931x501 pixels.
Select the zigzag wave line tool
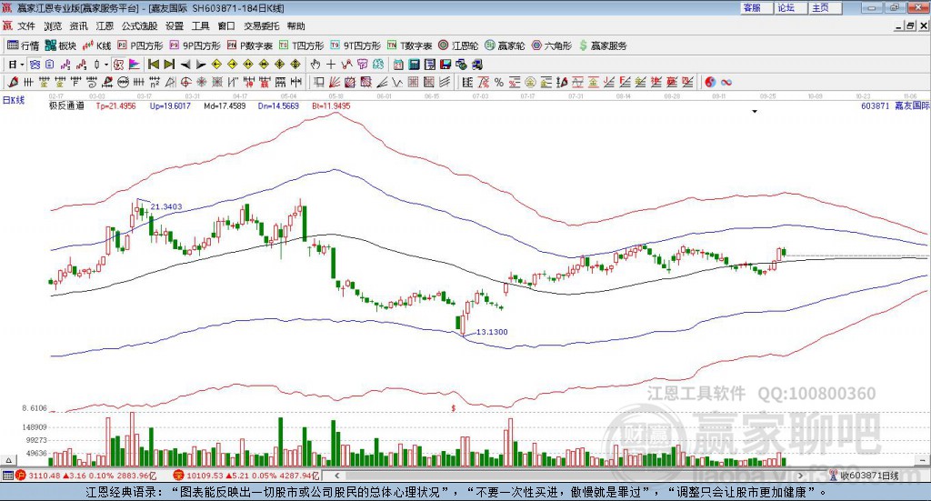(x=397, y=82)
